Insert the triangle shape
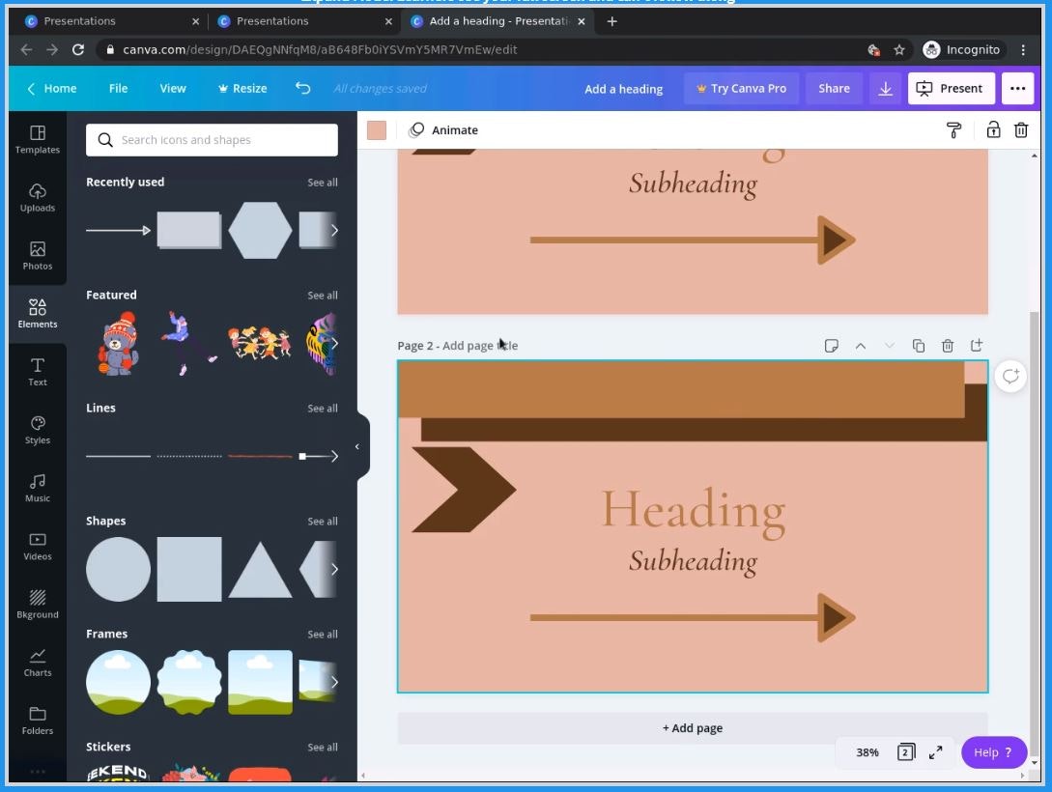Viewport: 1052px width, 792px height. 260,571
